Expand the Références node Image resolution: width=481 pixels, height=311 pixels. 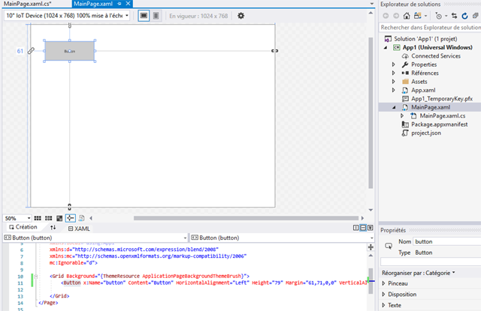[394, 73]
